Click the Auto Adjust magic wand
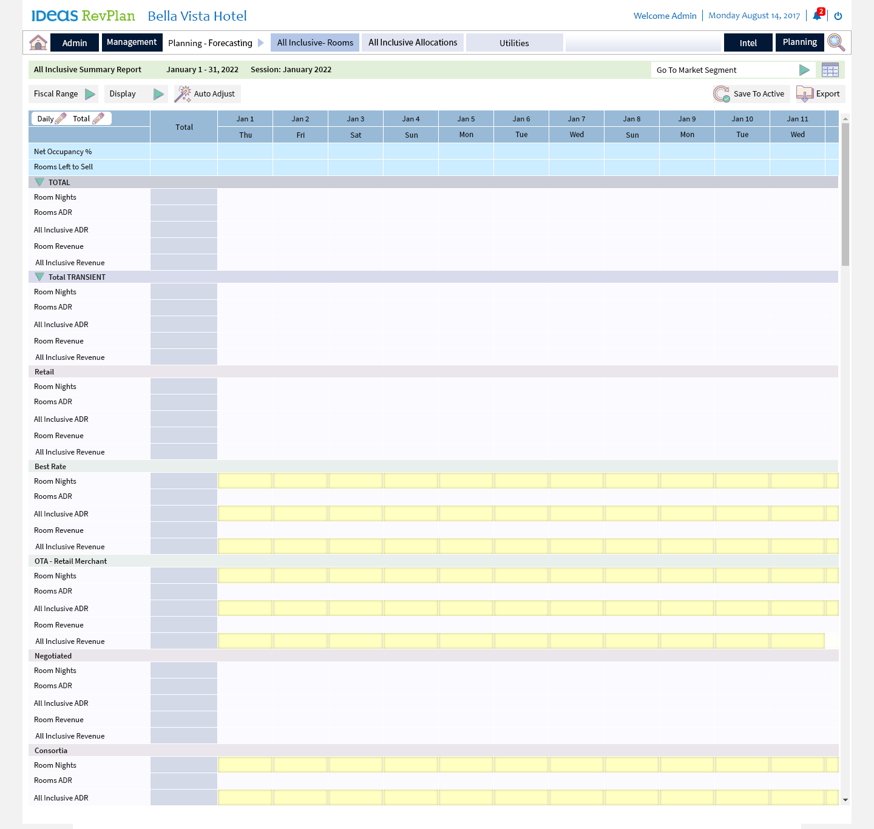 [x=183, y=94]
